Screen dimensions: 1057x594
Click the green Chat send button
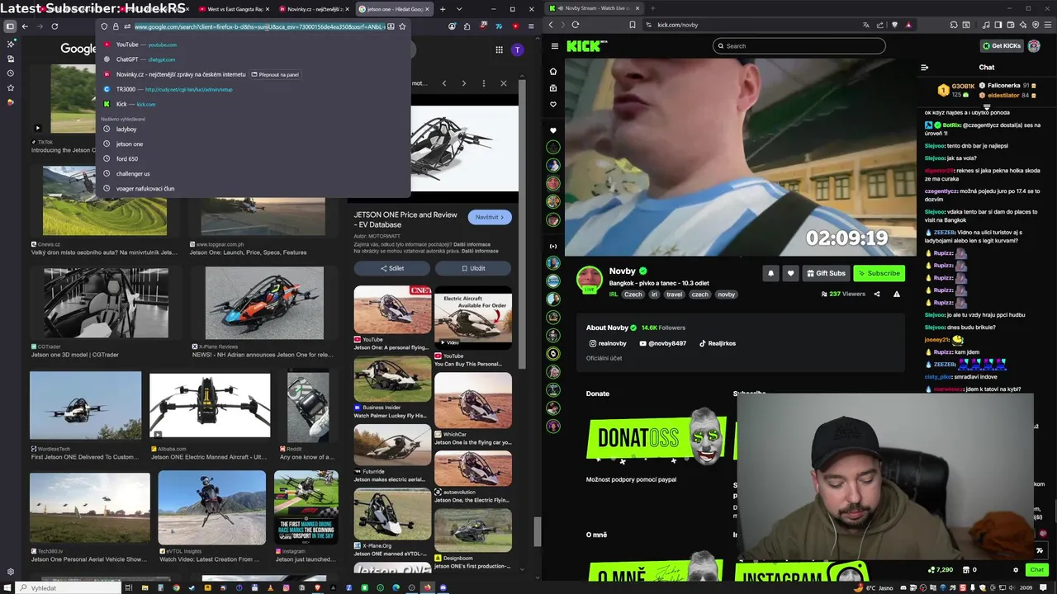(x=1036, y=570)
